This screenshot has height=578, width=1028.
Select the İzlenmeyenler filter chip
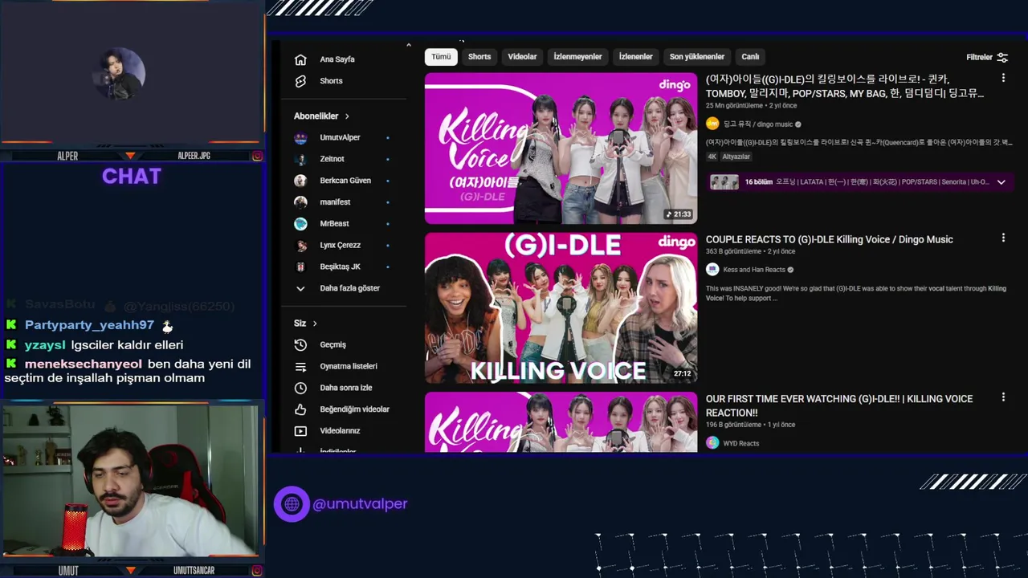(577, 57)
